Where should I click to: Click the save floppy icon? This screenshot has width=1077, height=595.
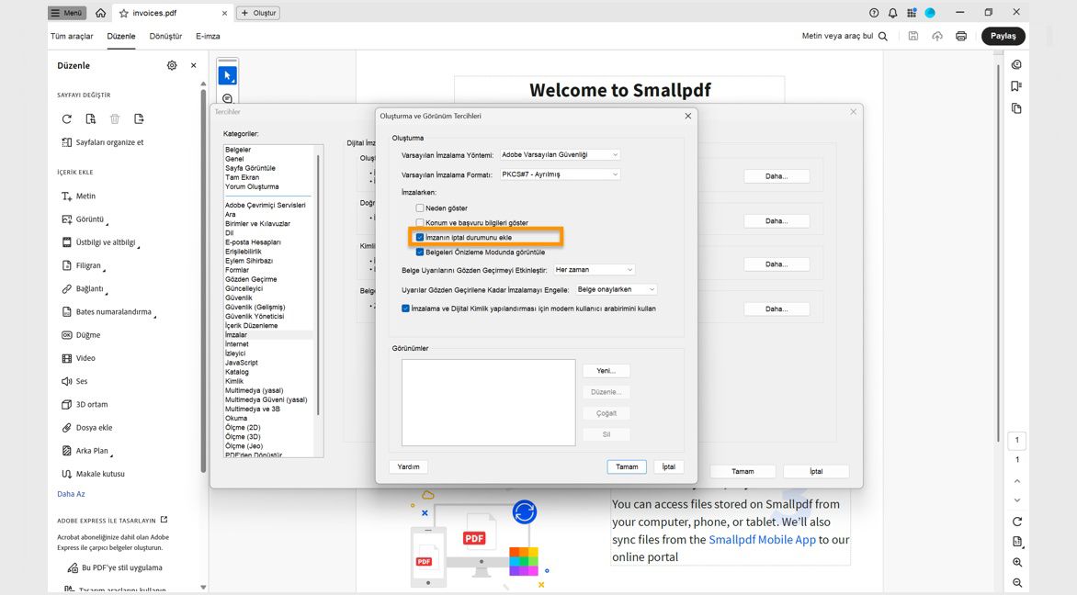(913, 36)
